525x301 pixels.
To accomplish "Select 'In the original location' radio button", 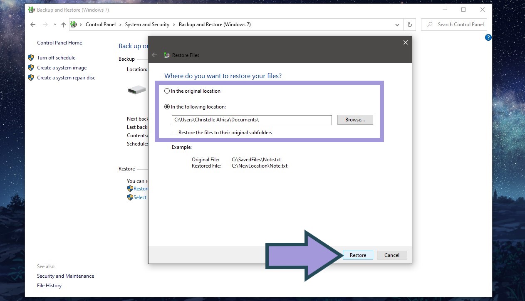I will click(x=167, y=91).
